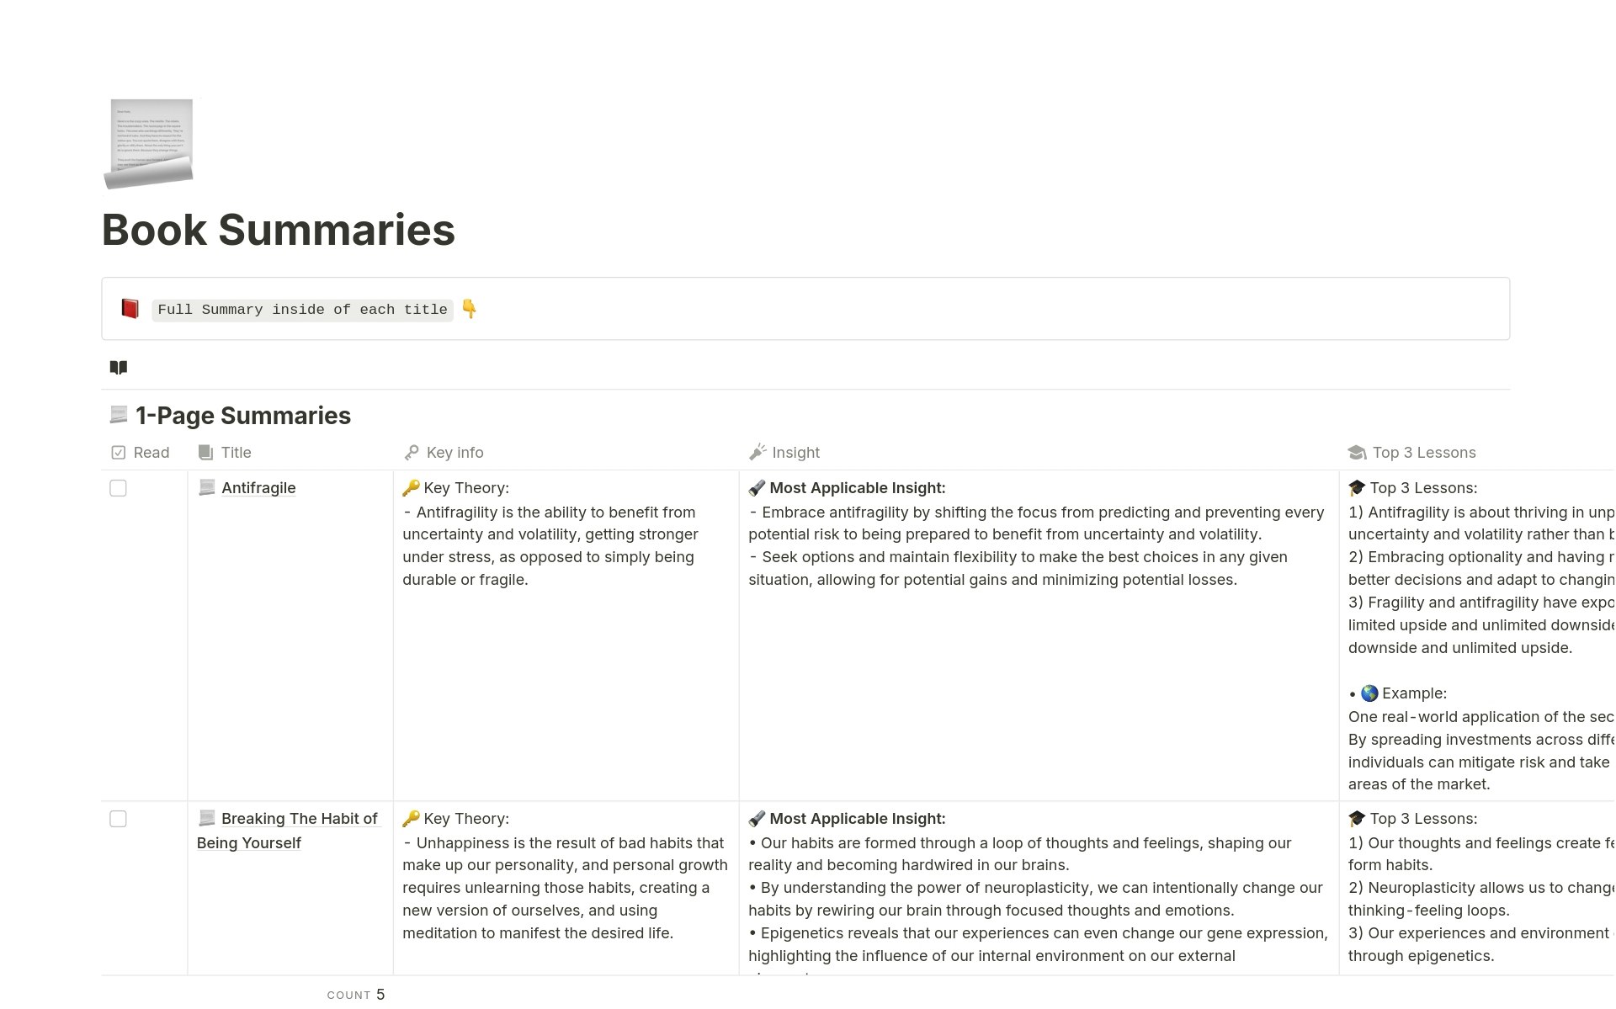Click the COUNT 5 calculation footer
Screen dimensions: 1616x1009
(356, 995)
